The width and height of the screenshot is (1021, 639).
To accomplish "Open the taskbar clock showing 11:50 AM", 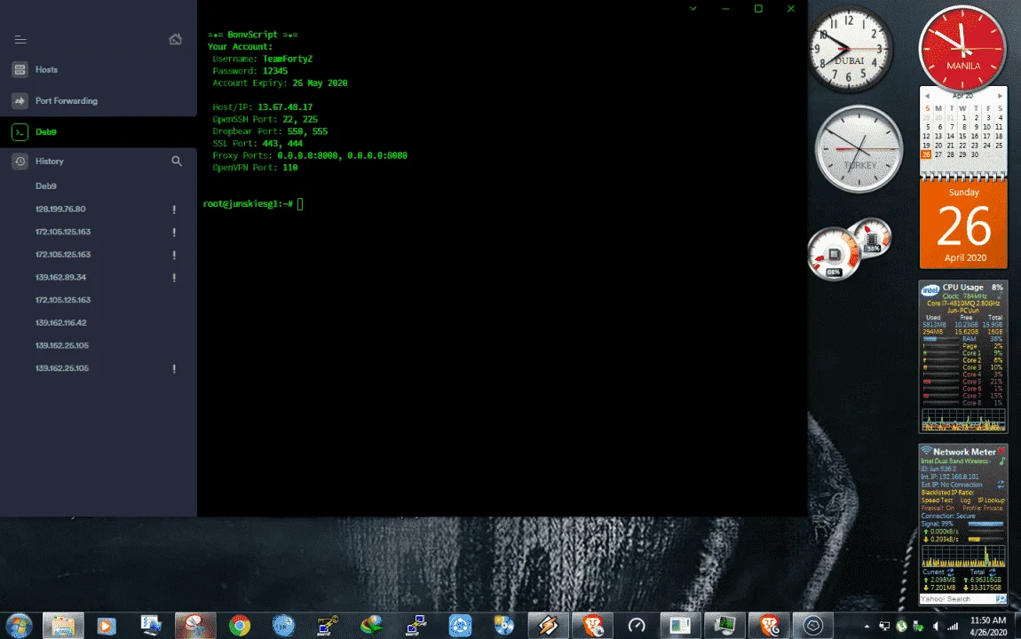I will pos(988,626).
